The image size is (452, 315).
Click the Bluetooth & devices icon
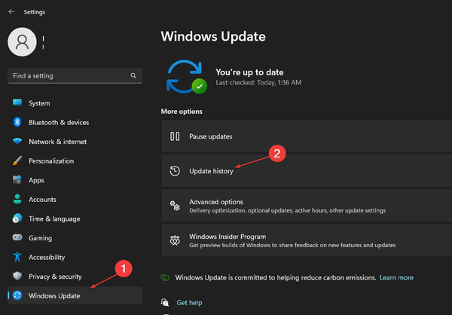[17, 122]
